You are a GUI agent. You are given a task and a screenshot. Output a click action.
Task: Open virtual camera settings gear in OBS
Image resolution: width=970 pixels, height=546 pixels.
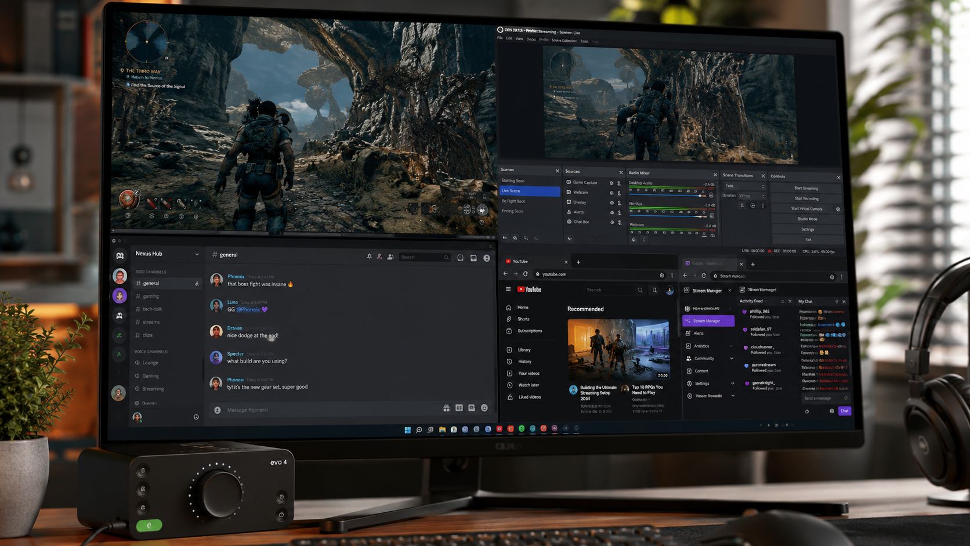pos(838,209)
